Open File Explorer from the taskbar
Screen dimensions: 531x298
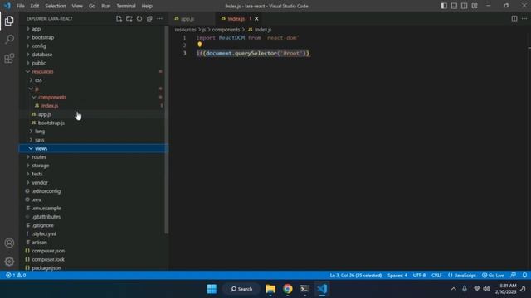[270, 289]
